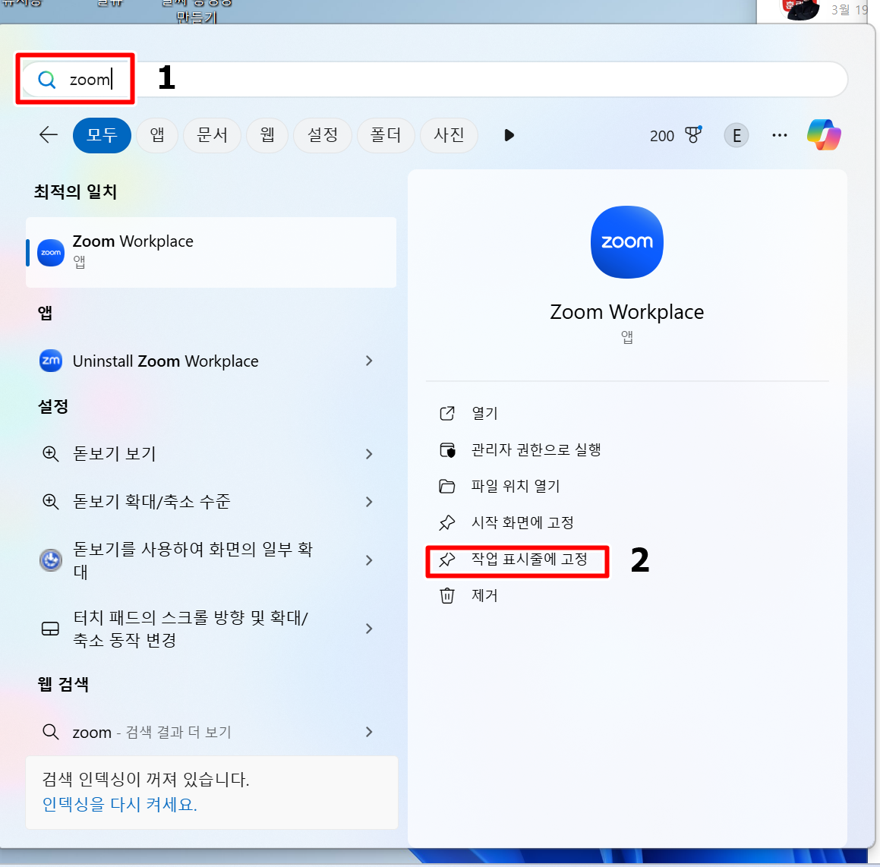880x867 pixels.
Task: Go back with the left arrow
Action: pyautogui.click(x=49, y=134)
